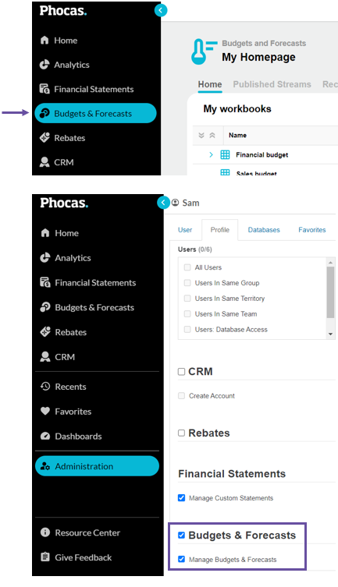Open the Favorites heart icon
Viewport: 338px width, 587px height.
point(45,411)
